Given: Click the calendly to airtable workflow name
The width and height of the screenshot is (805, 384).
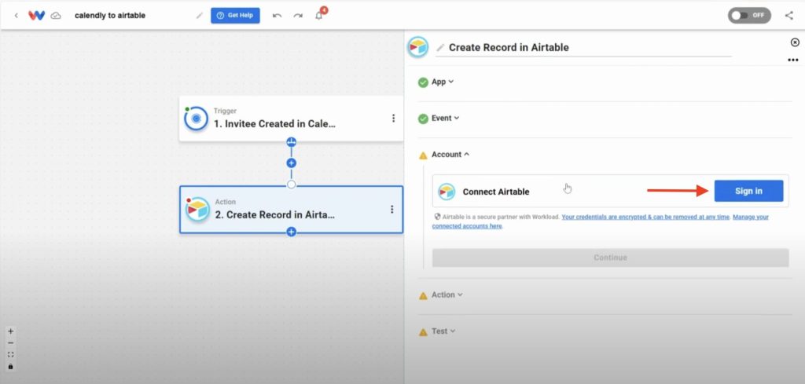Looking at the screenshot, I should click(x=110, y=16).
